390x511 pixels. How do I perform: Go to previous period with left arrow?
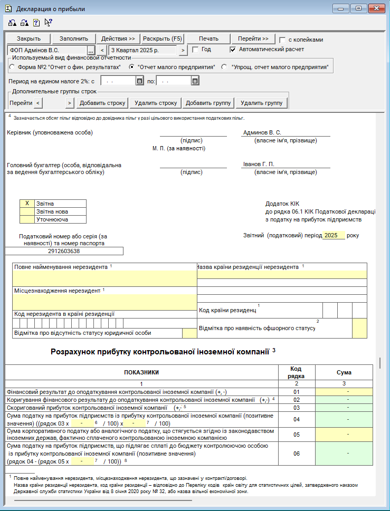click(x=102, y=50)
